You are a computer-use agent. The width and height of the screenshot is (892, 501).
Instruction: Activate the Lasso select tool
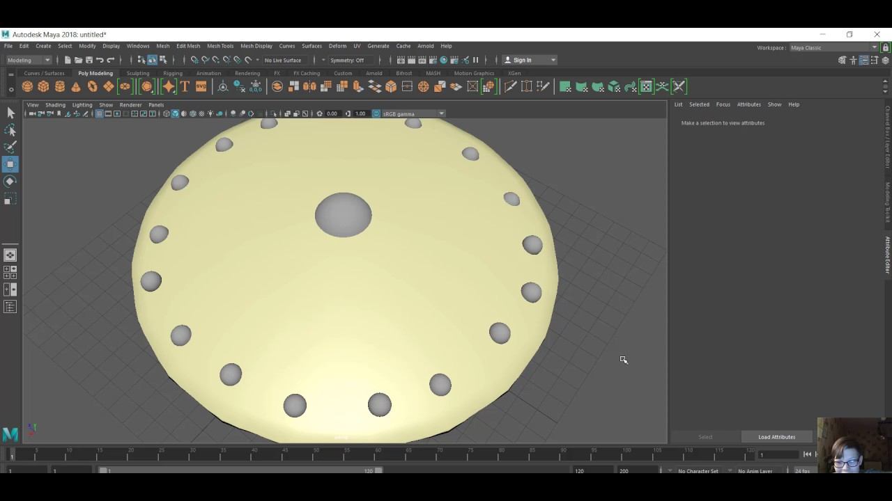(10, 130)
